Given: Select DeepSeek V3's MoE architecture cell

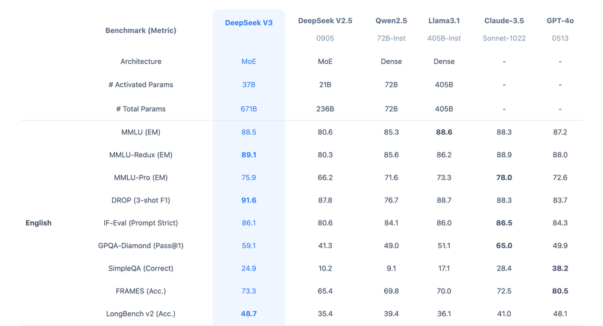Looking at the screenshot, I should tap(248, 61).
